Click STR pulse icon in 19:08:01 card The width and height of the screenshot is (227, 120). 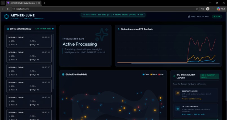[9, 41]
